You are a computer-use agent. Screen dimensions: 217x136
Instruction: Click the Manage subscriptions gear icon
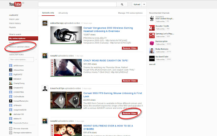[11, 133]
